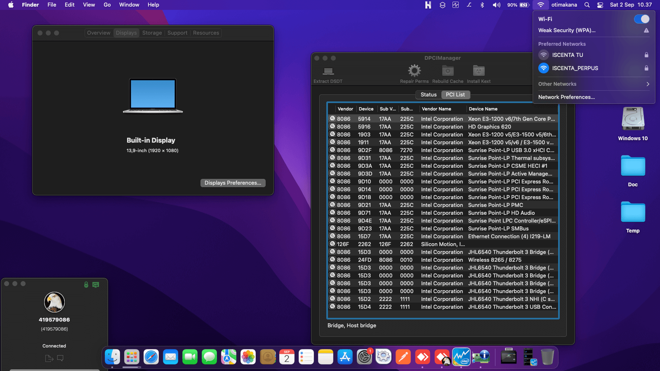660x371 pixels.
Task: Open DPCIManager icon in the Dock
Action: 481,357
